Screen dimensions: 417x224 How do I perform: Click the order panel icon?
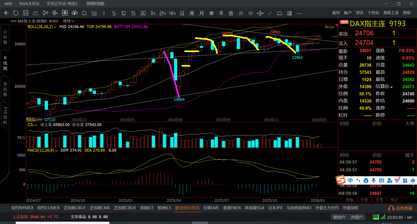[289, 13]
